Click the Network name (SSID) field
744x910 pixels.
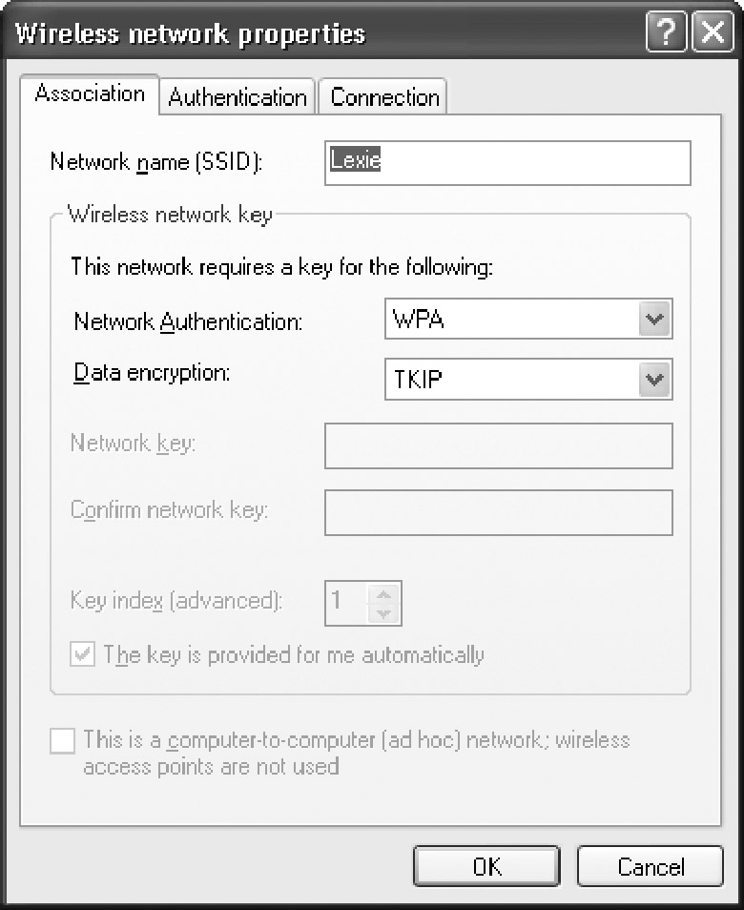507,163
